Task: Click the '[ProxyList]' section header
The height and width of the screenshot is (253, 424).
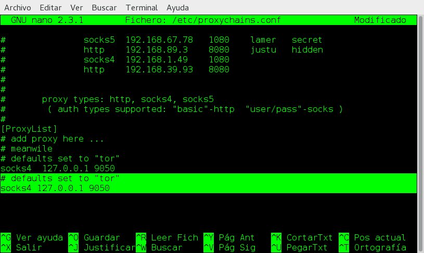Action: coord(29,129)
